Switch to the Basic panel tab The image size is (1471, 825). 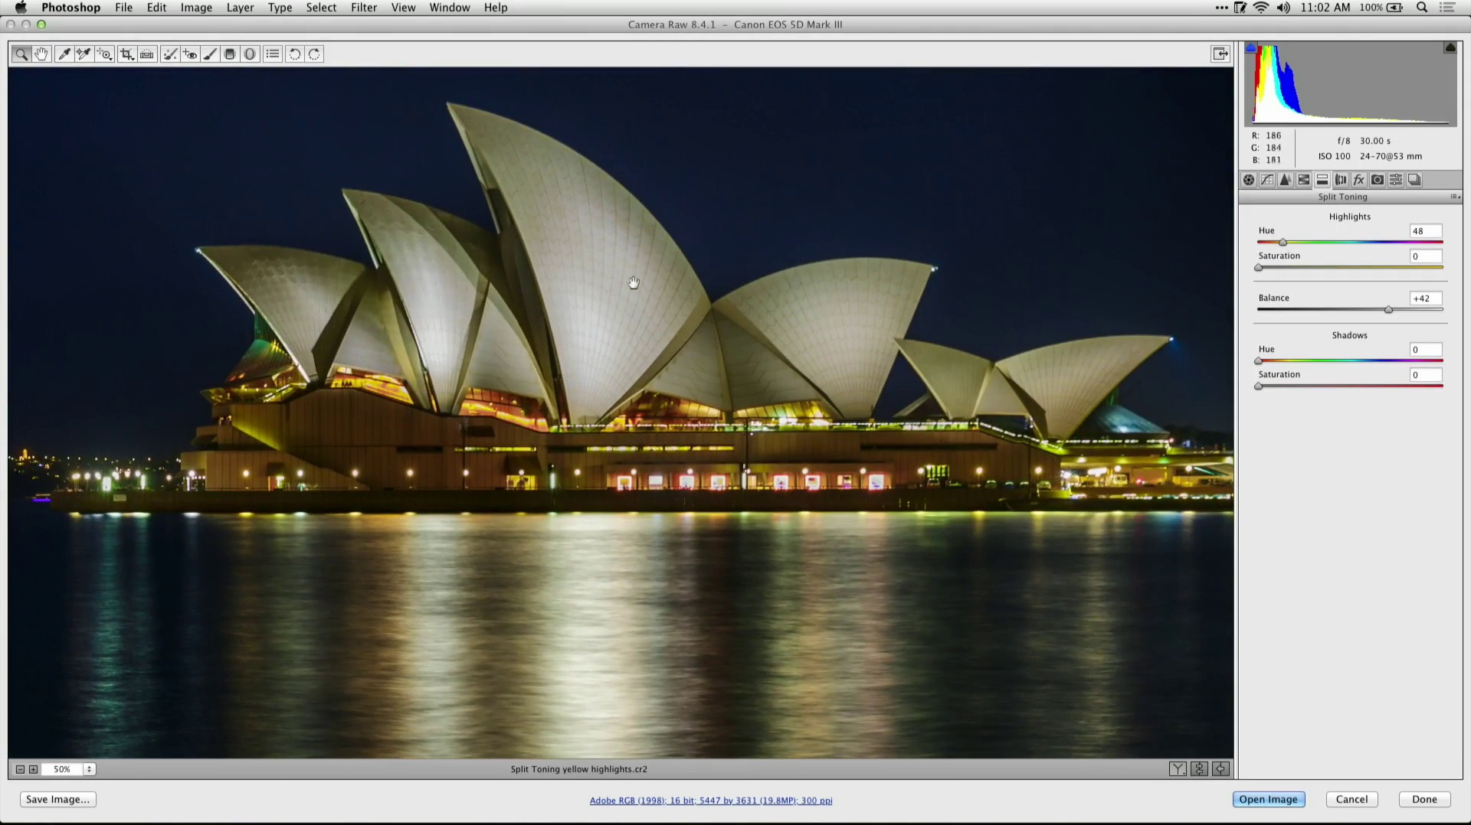(x=1249, y=180)
